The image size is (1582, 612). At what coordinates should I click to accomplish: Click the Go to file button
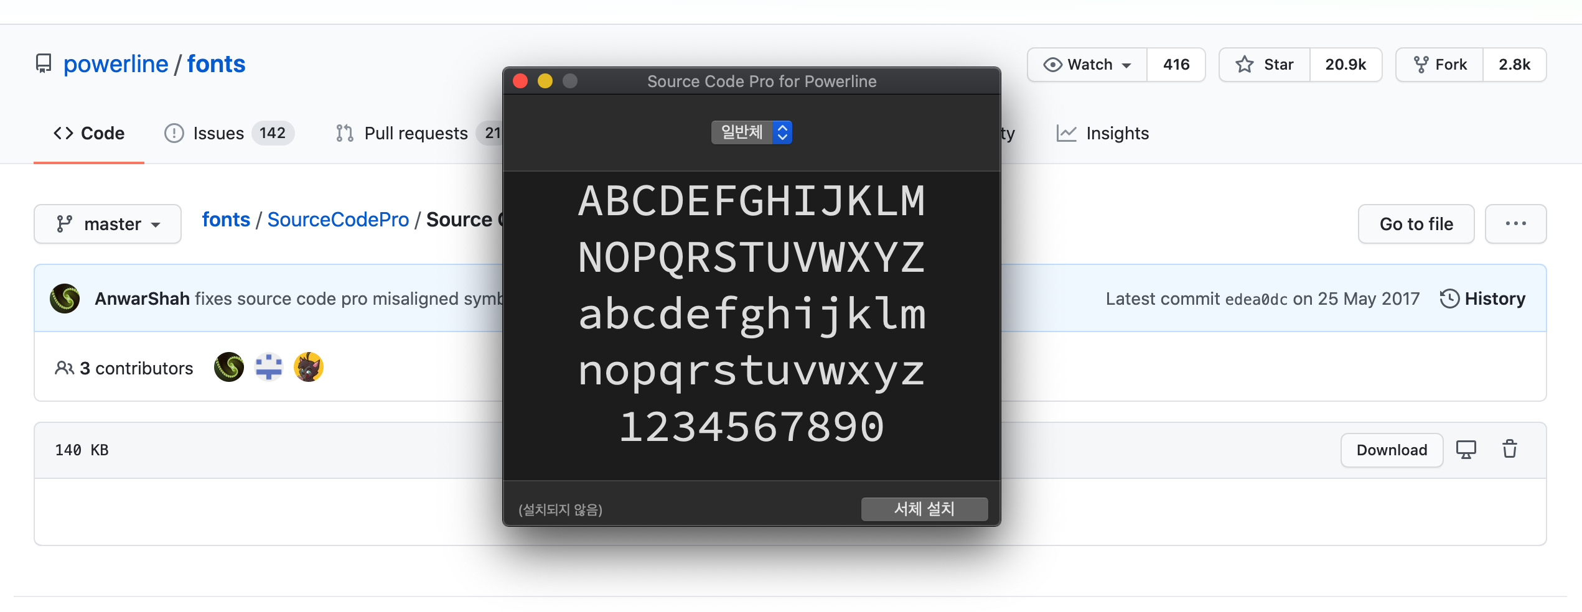1416,224
